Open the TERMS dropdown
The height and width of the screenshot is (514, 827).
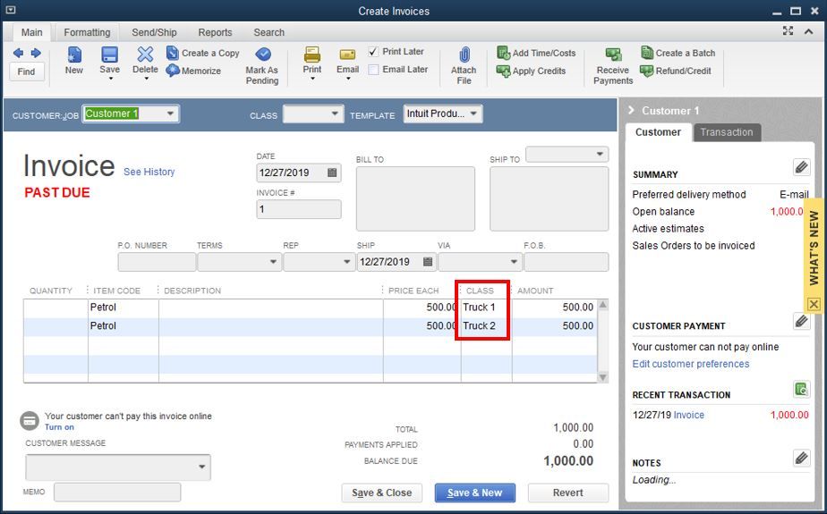click(273, 262)
